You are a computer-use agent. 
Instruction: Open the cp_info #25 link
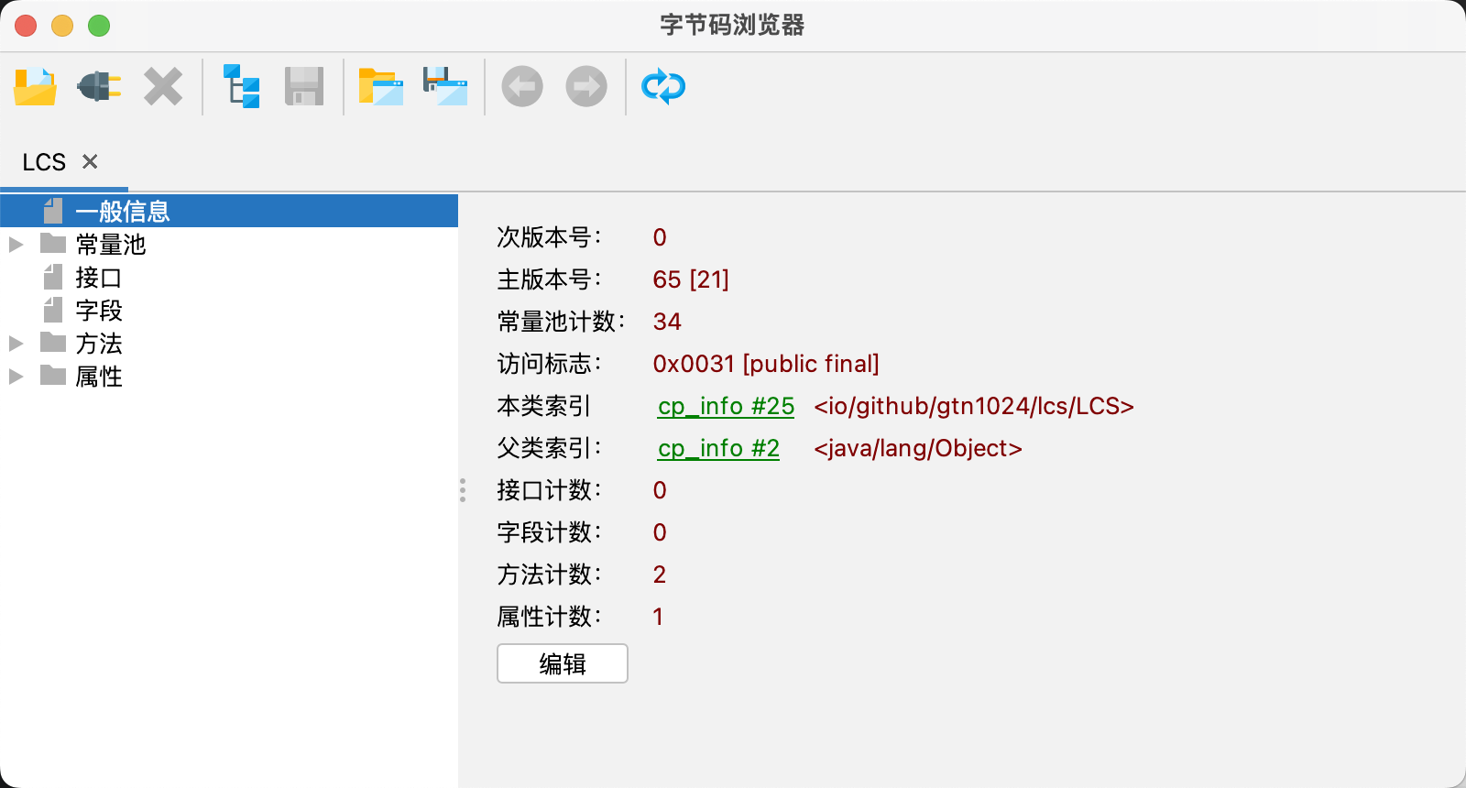tap(726, 406)
